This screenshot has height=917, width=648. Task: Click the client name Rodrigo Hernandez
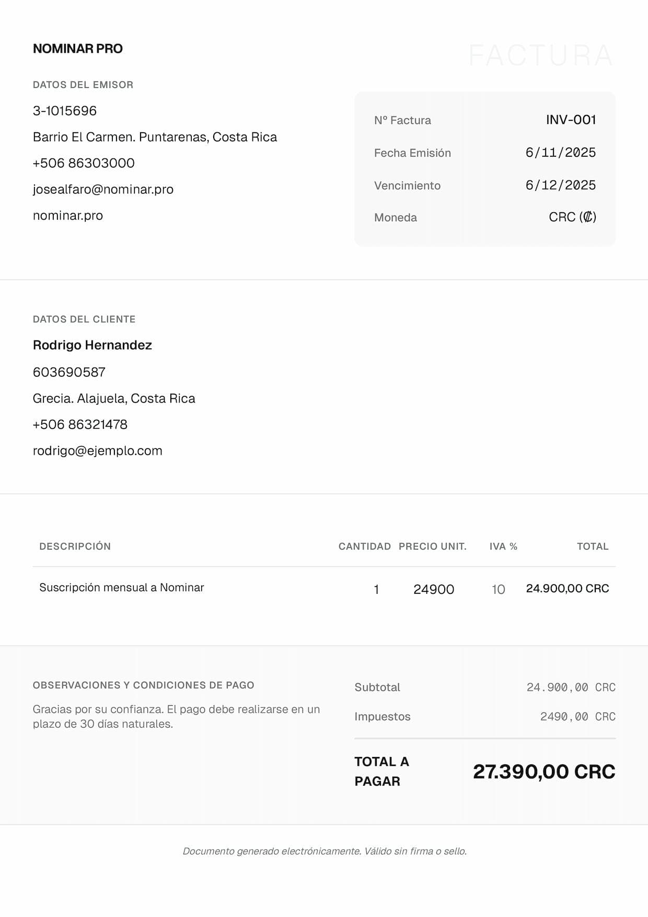click(x=92, y=345)
